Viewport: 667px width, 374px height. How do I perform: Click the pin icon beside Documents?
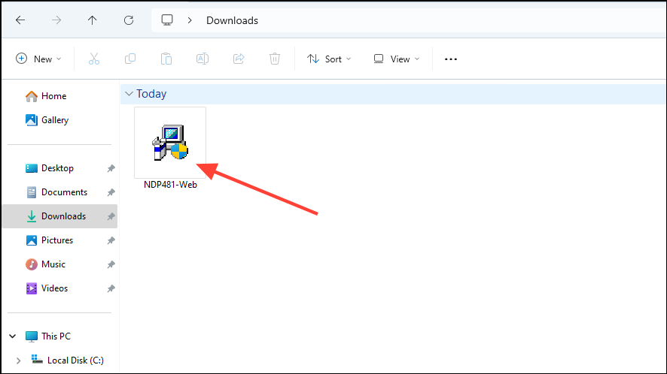111,192
